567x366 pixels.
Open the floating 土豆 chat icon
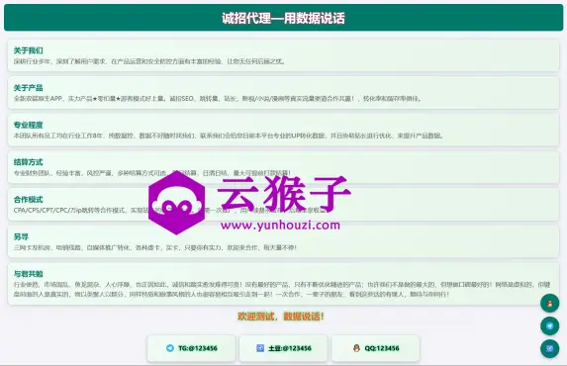[549, 348]
